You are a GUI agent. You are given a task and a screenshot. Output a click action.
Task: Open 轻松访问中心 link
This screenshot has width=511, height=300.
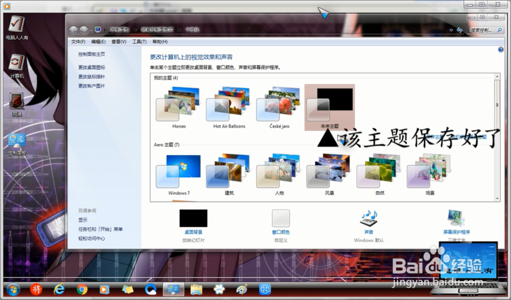(91, 238)
